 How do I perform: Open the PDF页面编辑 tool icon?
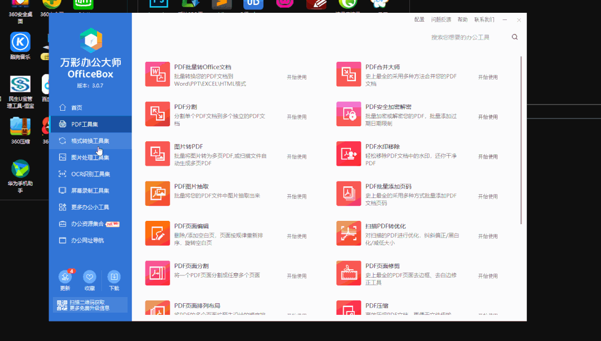pos(158,234)
